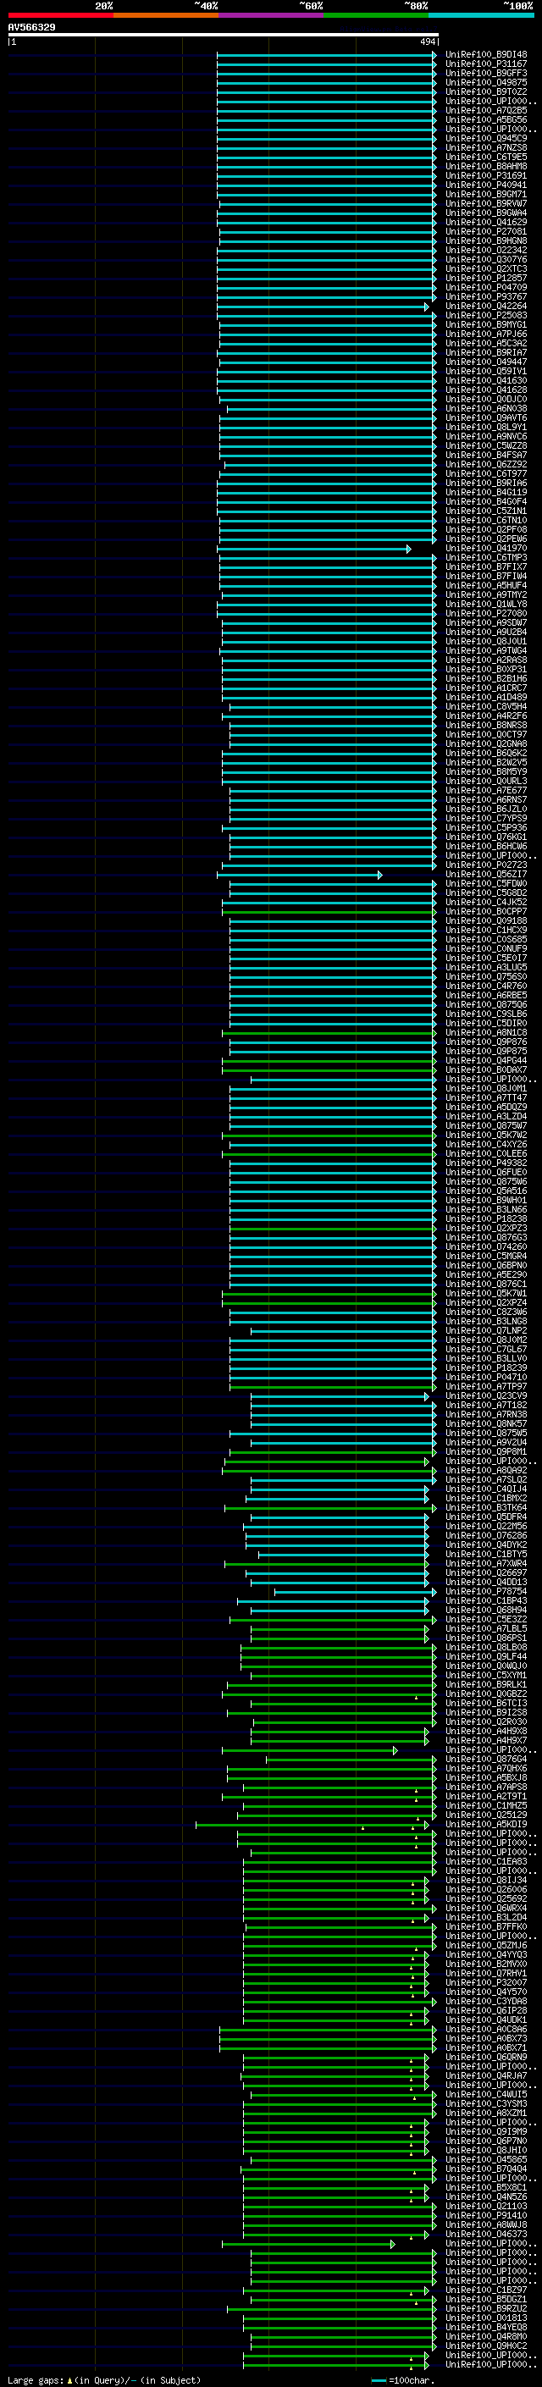Select hit label UniRef100_P12857

point(486,278)
